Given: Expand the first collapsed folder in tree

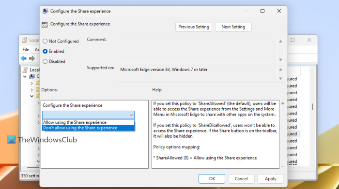Looking at the screenshot, I should (32, 83).
